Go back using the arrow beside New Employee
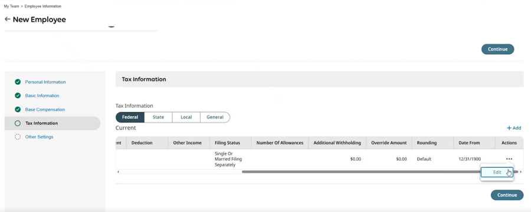This screenshot has height=212, width=531. (x=7, y=19)
